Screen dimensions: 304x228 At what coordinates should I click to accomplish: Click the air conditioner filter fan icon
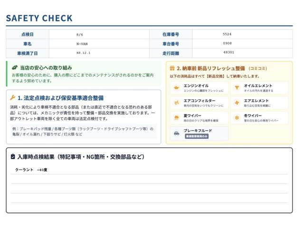[x=176, y=103]
